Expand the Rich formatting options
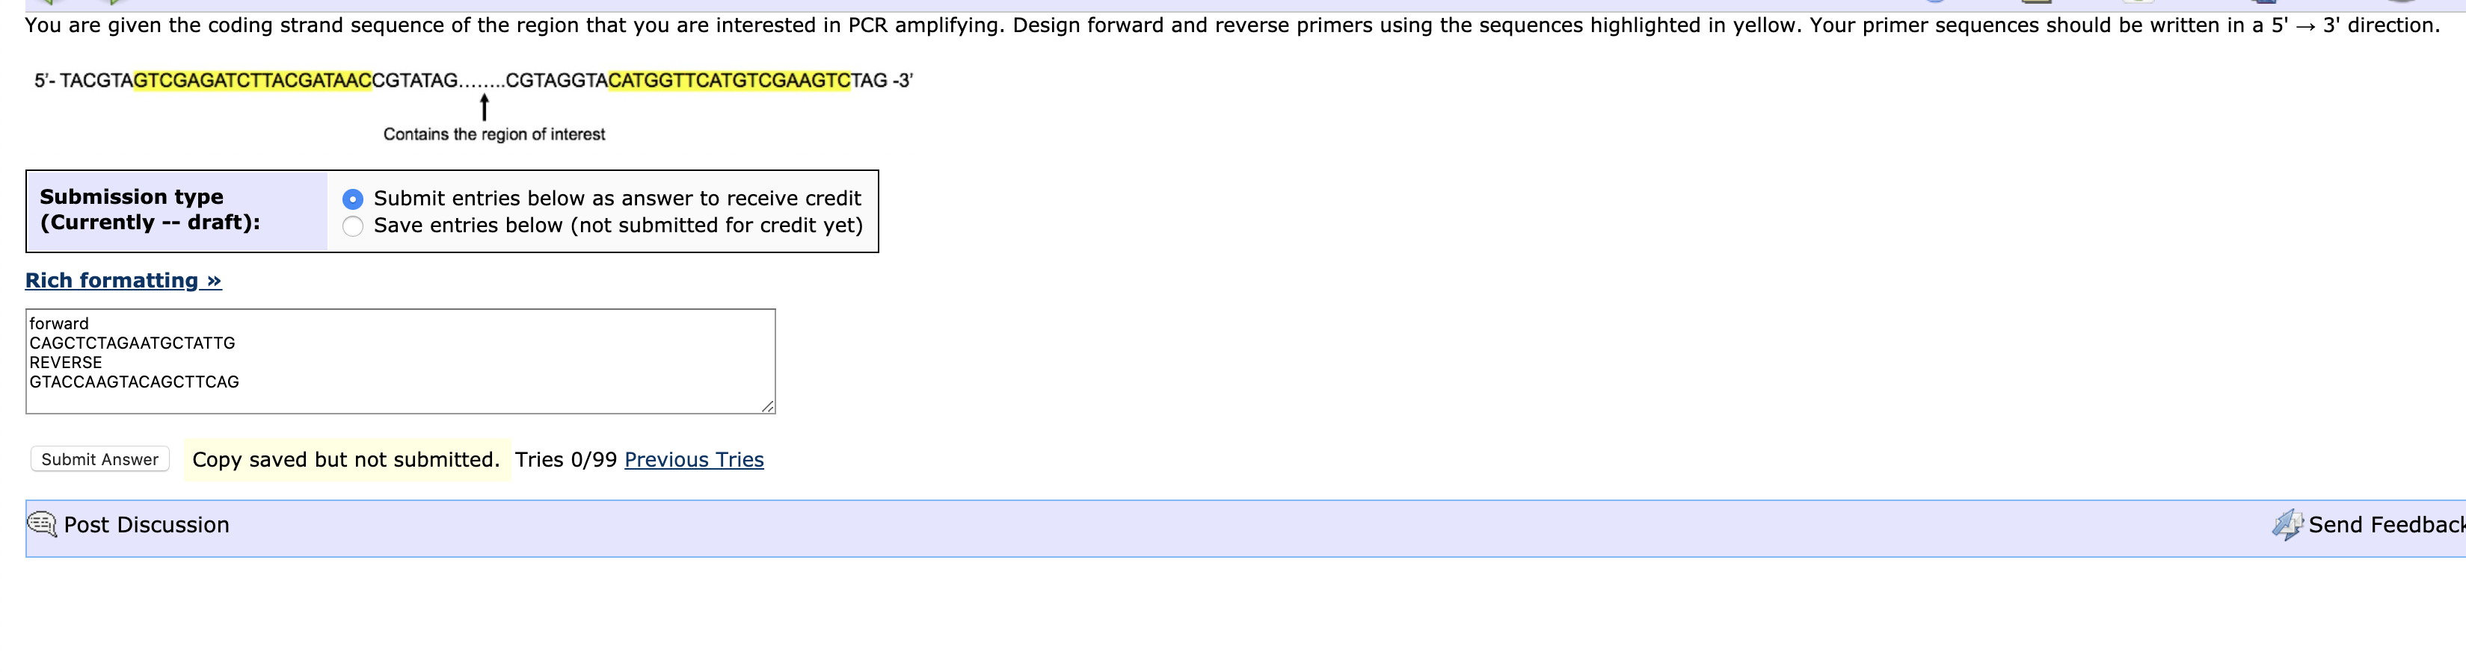 point(123,279)
